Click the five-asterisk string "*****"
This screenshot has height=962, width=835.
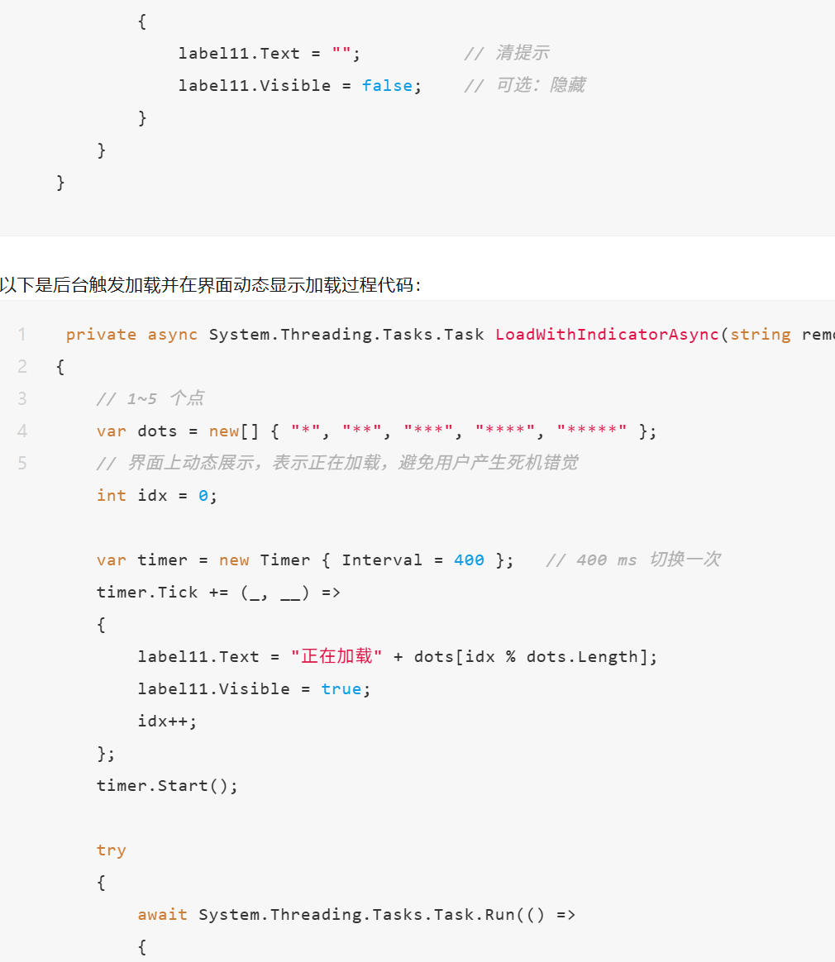592,431
